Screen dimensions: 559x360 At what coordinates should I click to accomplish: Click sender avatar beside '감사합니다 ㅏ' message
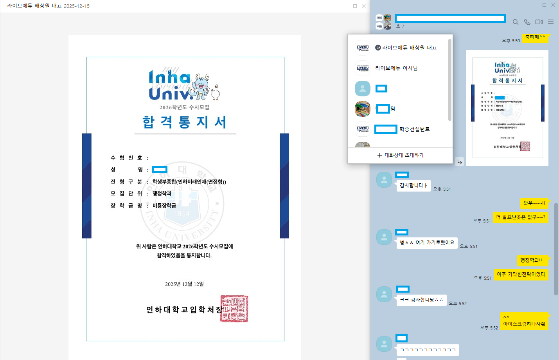point(384,180)
